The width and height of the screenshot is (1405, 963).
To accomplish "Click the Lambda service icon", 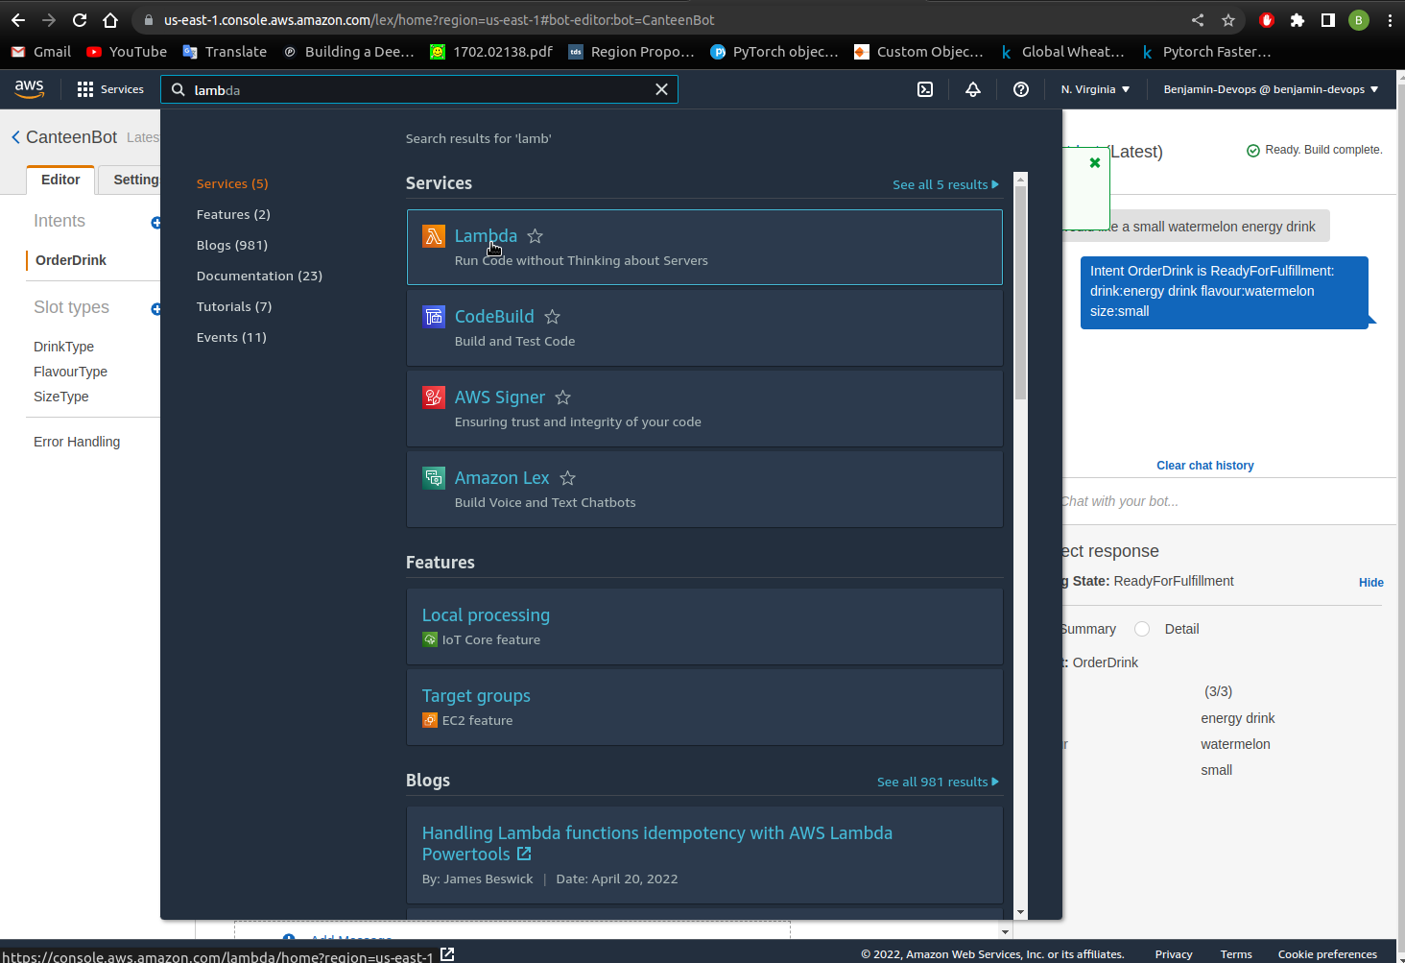I will coord(434,236).
